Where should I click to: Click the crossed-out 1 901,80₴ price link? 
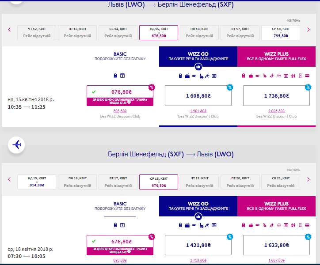click(x=198, y=111)
